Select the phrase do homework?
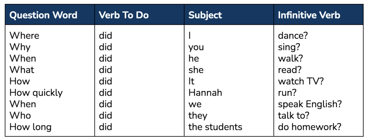Viewport: 369px width, 140px height. click(310, 127)
